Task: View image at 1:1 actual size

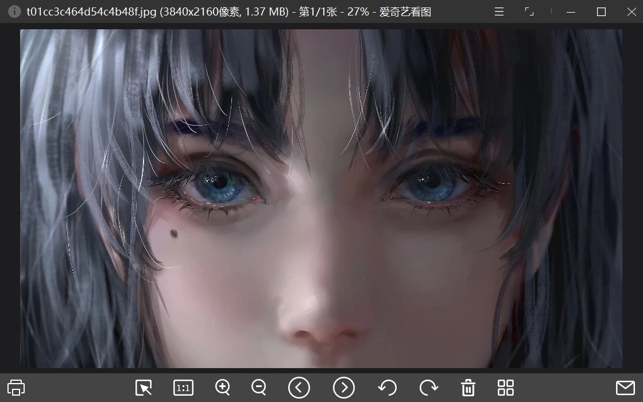Action: [183, 388]
